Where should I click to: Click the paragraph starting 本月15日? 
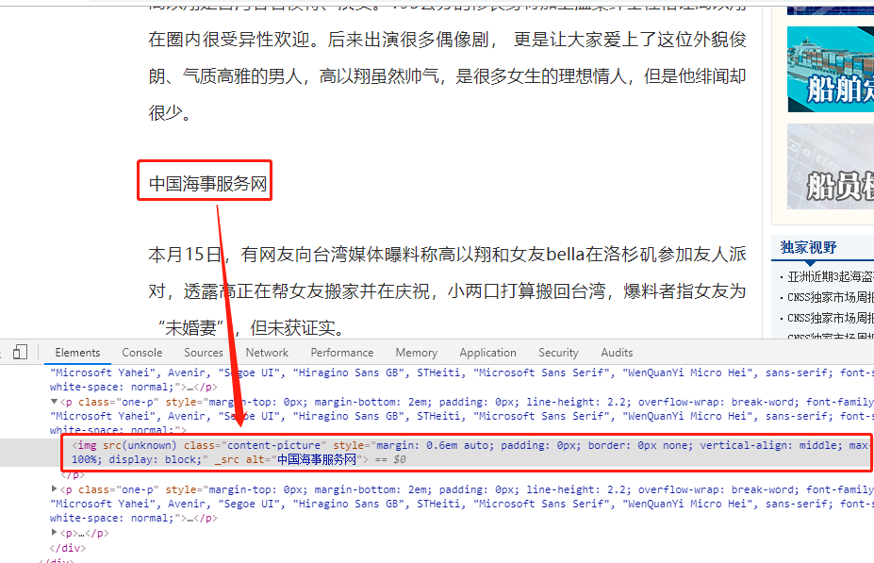[447, 291]
